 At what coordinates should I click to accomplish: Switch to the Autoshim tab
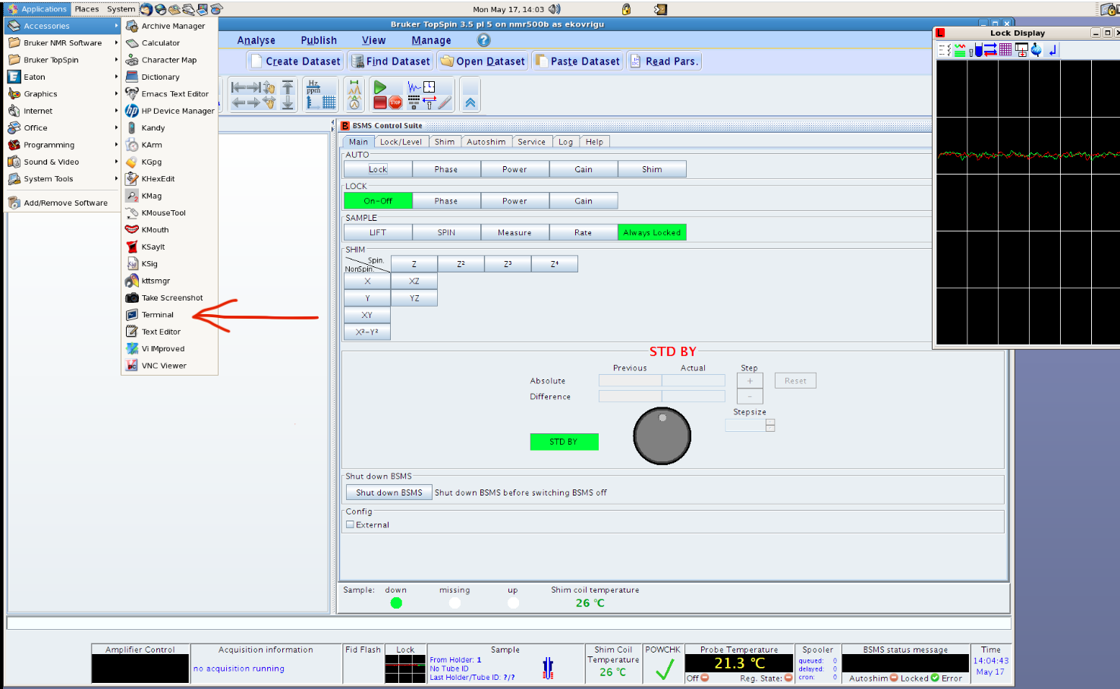[486, 142]
